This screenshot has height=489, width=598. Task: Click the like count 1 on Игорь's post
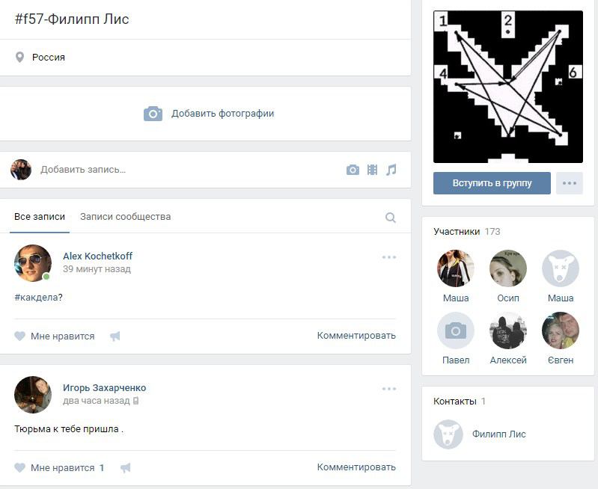click(x=102, y=467)
